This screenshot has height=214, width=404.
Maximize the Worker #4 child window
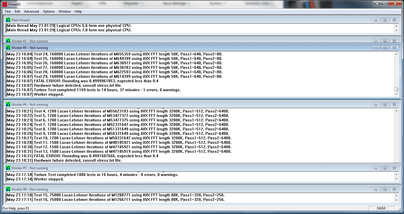click(x=385, y=105)
